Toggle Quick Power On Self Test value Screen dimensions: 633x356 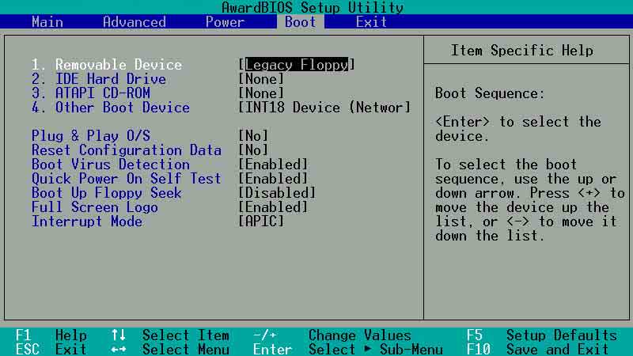(273, 179)
